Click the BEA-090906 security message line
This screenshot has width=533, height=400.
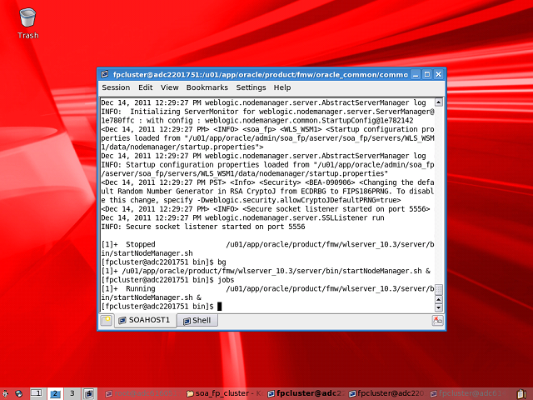[x=267, y=182]
